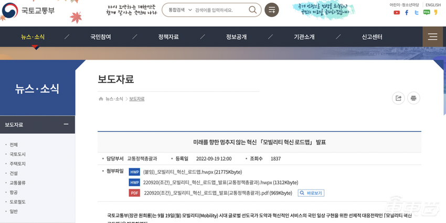
Task: Open the 국민참여 main menu
Action: click(x=101, y=37)
